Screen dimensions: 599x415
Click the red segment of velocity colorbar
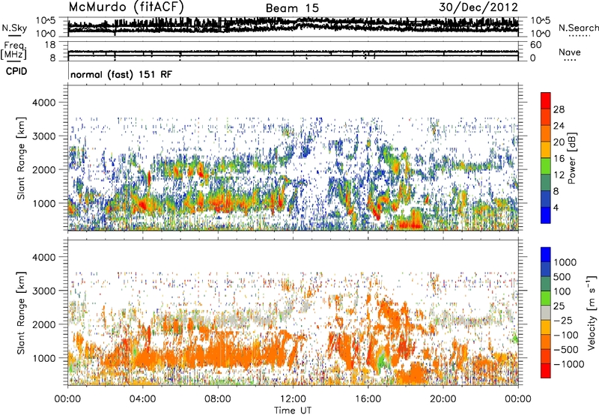[546, 371]
